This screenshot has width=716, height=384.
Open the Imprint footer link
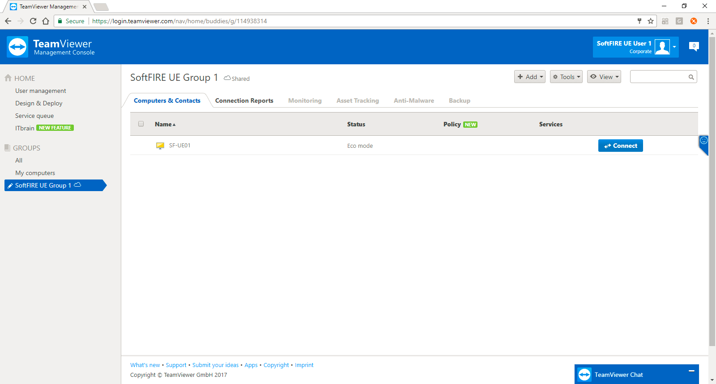[x=304, y=365]
